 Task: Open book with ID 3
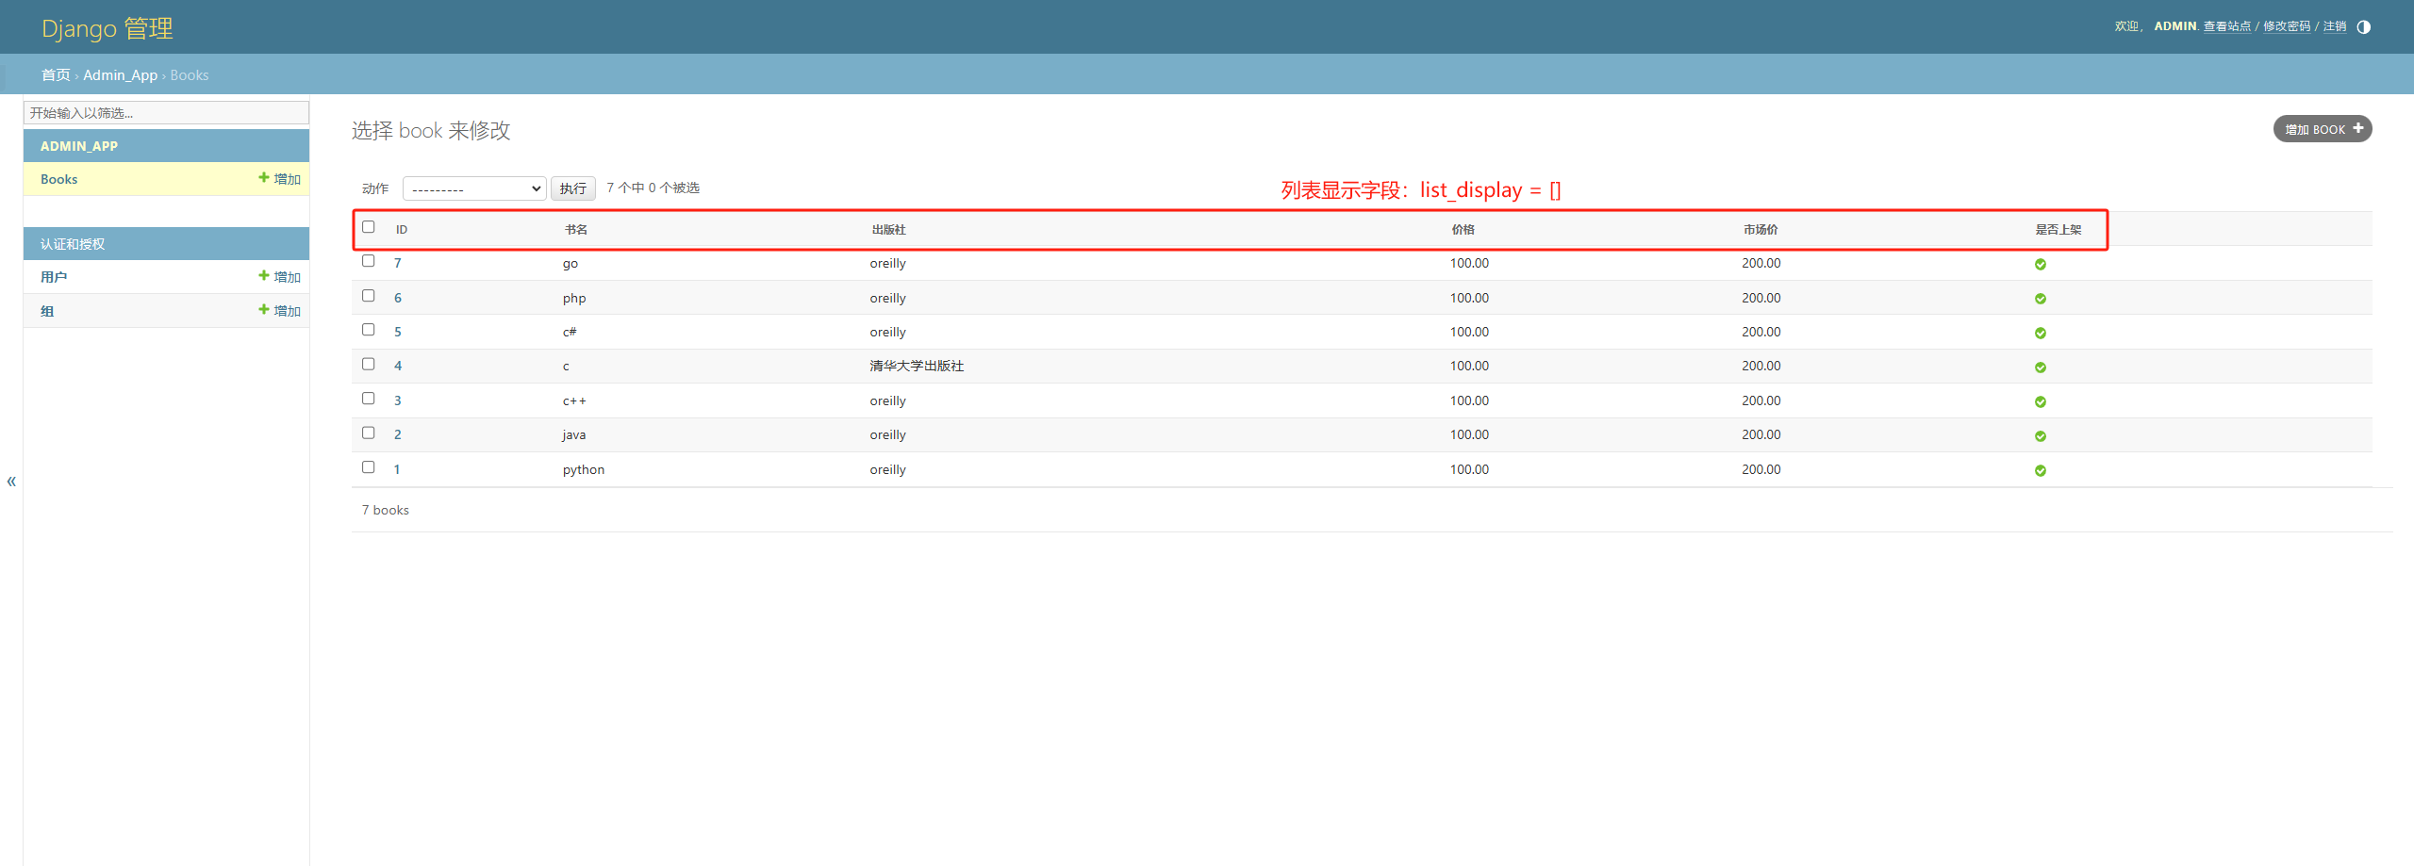point(398,400)
